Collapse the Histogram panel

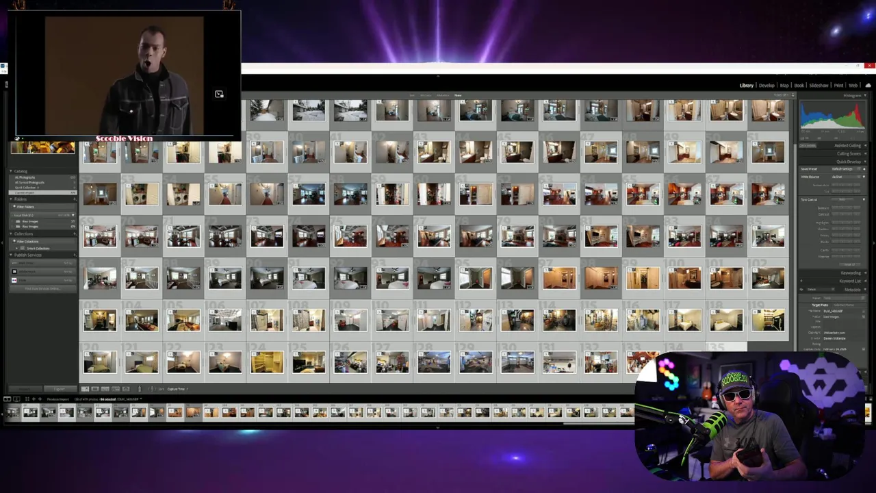[x=865, y=95]
